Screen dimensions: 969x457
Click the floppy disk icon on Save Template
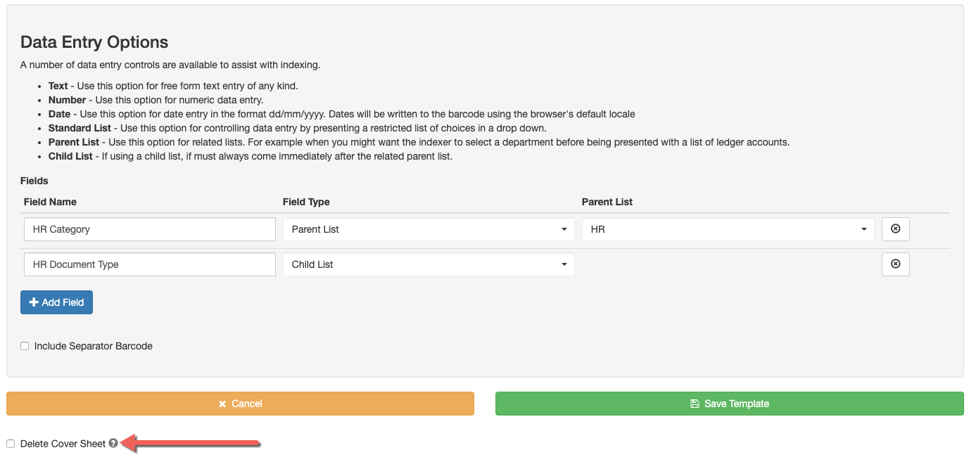pyautogui.click(x=695, y=404)
